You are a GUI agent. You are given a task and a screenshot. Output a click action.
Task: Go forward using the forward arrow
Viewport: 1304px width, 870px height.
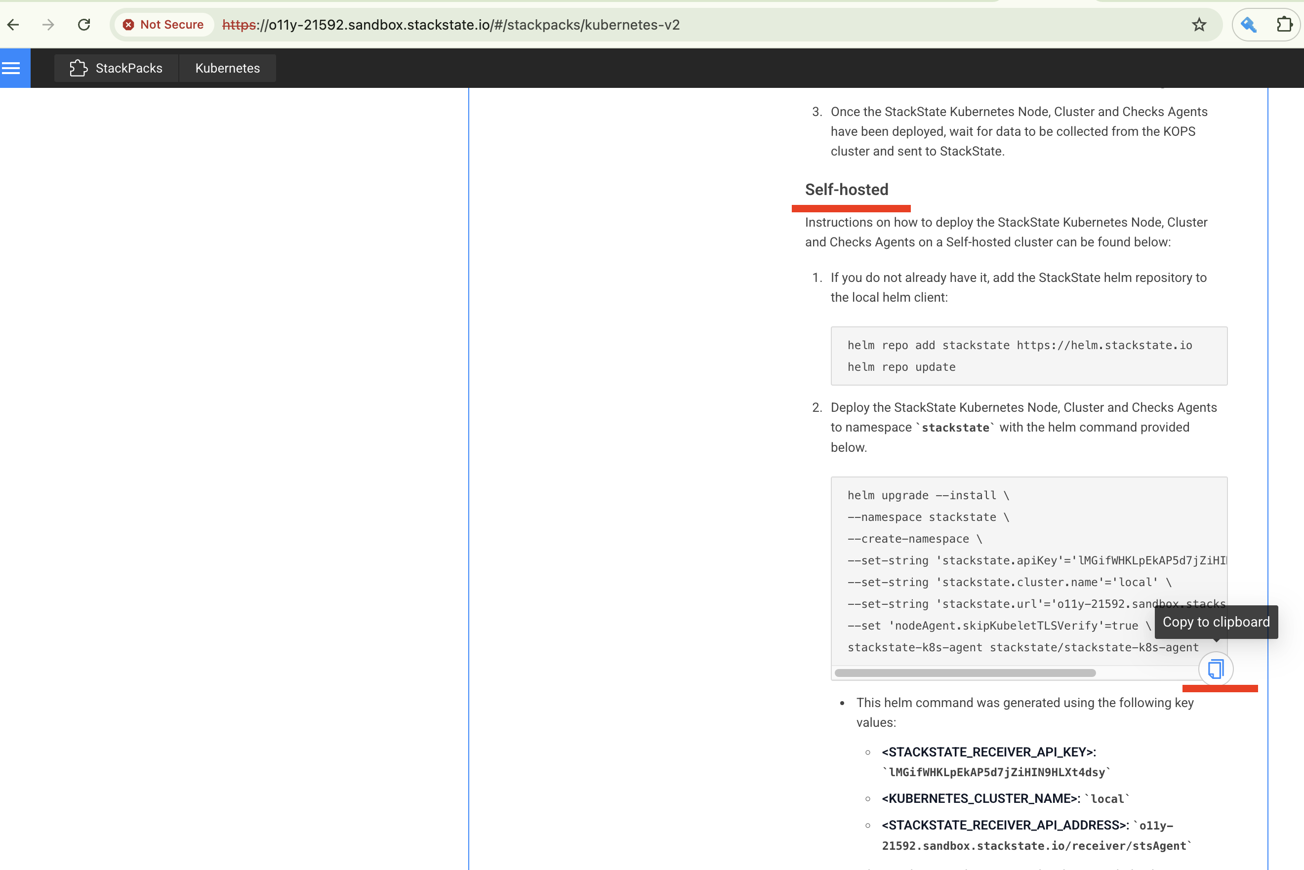click(48, 24)
